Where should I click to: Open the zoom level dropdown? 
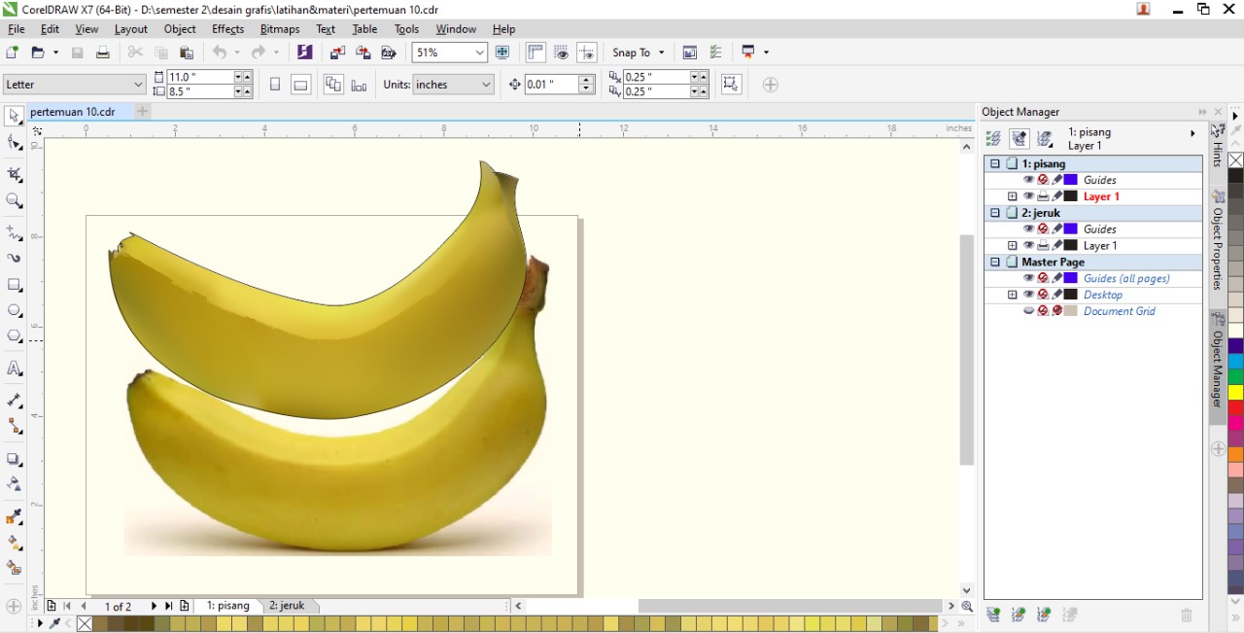tap(479, 52)
